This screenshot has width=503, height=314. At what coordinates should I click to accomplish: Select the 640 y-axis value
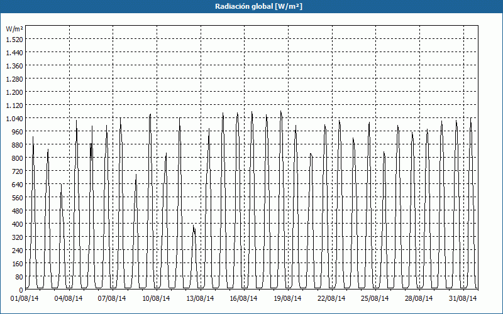[18, 185]
